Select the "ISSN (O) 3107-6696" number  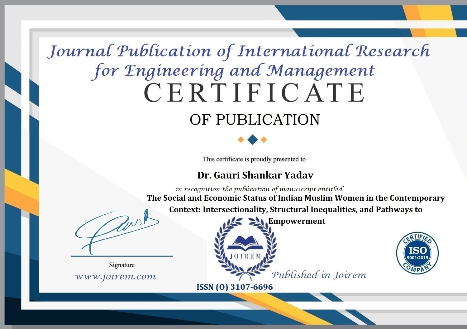[235, 287]
